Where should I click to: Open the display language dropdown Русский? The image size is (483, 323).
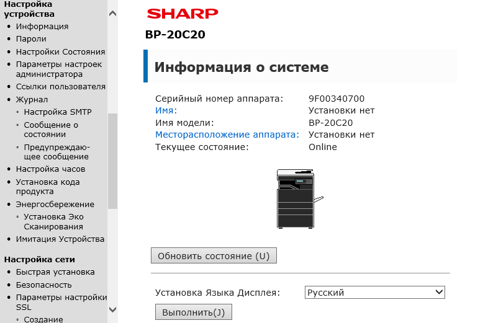click(x=374, y=292)
